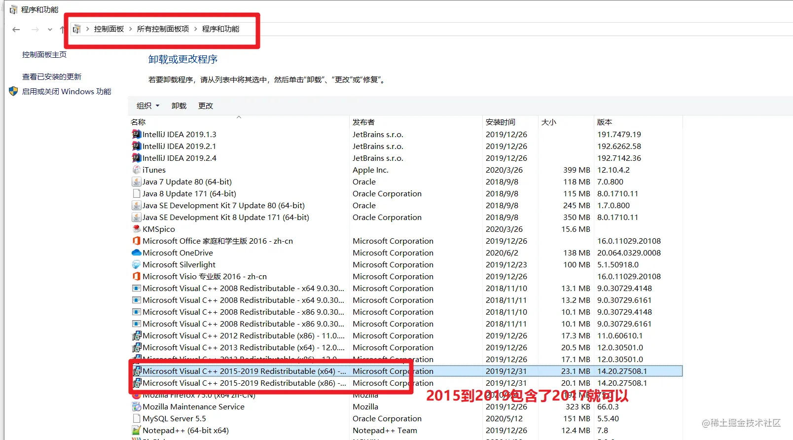The width and height of the screenshot is (793, 440).
Task: Select the Mozilla Maintenance Service entry
Action: (x=193, y=406)
